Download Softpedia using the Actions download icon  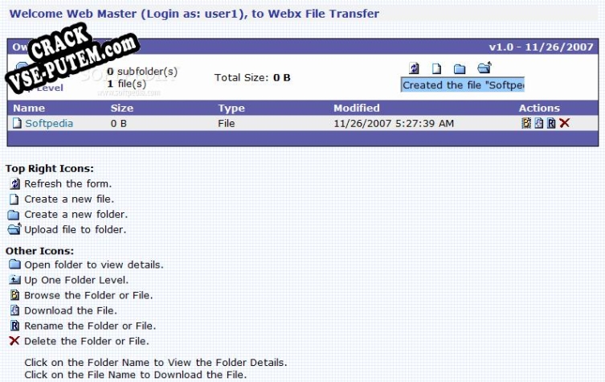[538, 123]
